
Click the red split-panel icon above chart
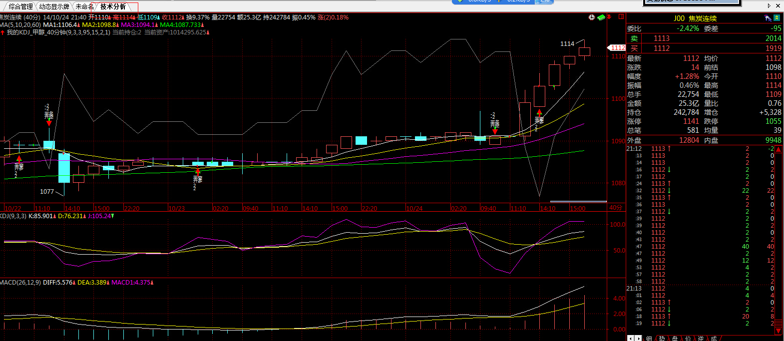pyautogui.click(x=621, y=16)
